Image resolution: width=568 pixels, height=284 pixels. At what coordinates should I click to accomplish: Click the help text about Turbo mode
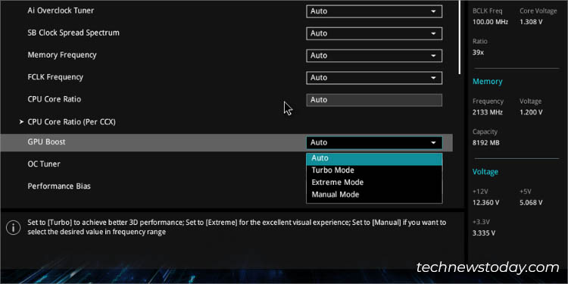(237, 227)
